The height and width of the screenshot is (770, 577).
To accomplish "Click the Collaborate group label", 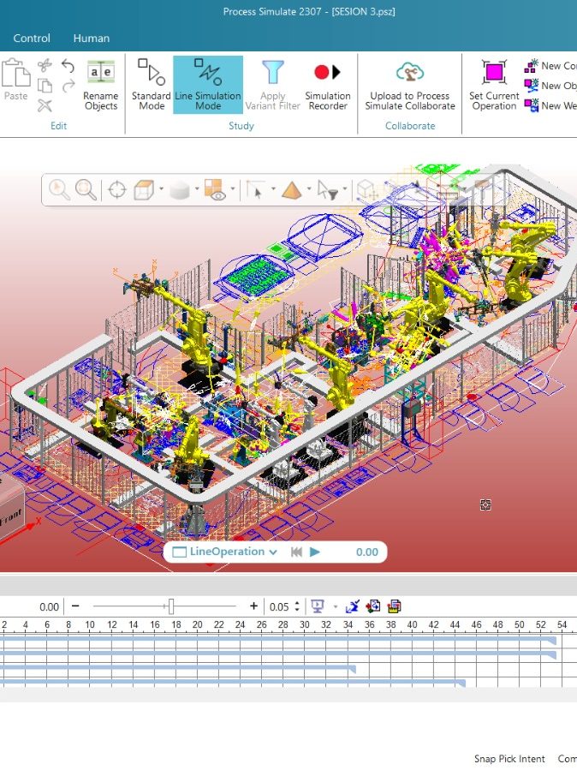I will tap(410, 126).
